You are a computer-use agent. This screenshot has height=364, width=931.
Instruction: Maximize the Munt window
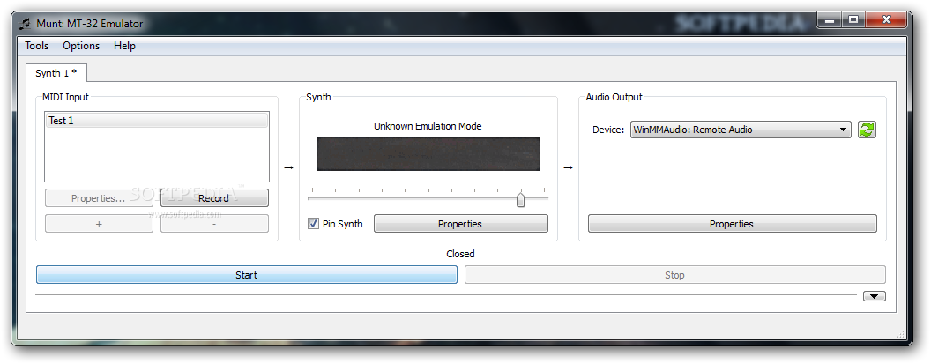(853, 21)
